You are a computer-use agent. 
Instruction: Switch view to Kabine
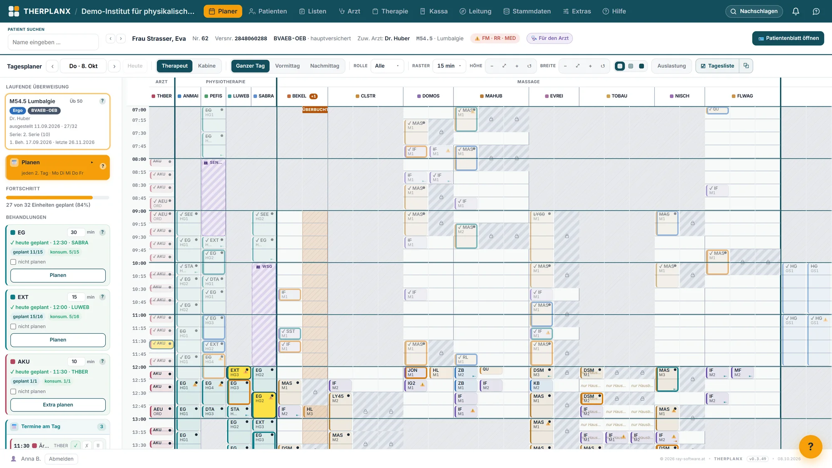(207, 66)
